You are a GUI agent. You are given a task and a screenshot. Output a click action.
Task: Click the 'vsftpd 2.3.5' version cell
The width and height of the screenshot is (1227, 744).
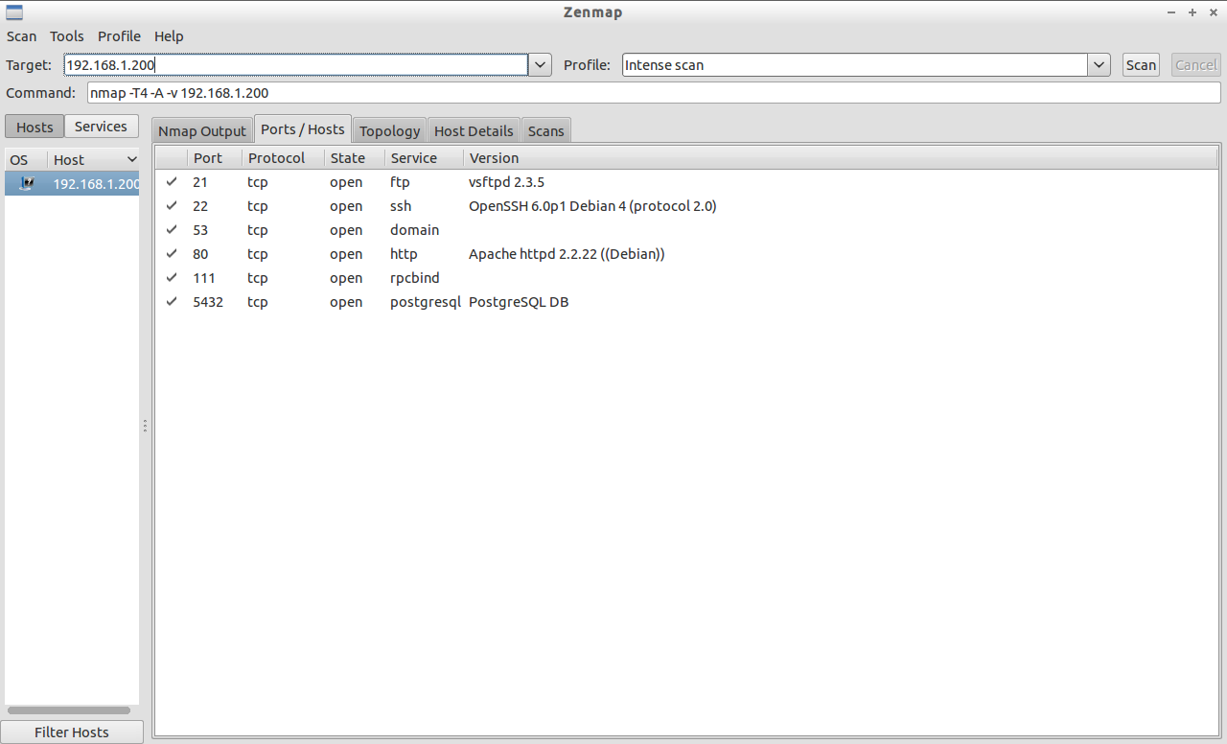tap(506, 181)
